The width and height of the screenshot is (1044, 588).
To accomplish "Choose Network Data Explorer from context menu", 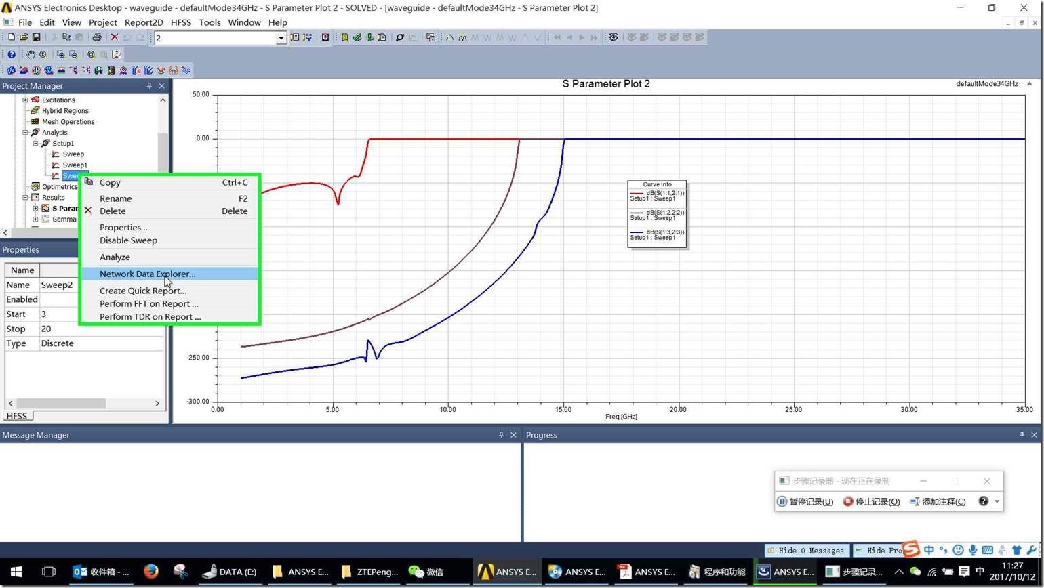I will point(169,274).
